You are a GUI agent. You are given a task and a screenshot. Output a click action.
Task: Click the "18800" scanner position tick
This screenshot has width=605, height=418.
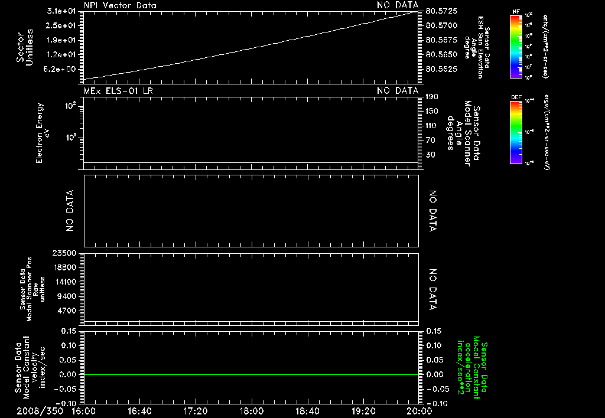click(64, 267)
